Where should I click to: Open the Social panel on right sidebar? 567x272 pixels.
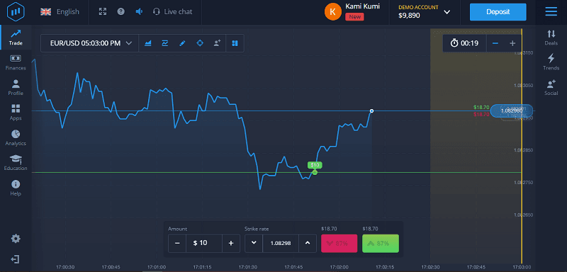[x=551, y=87]
